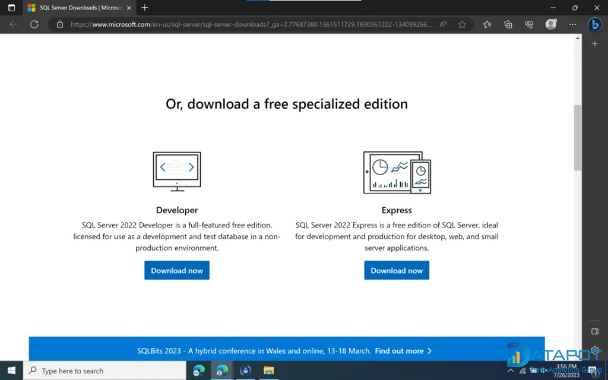Click the browser back arrow
This screenshot has height=380, width=608.
tap(13, 24)
